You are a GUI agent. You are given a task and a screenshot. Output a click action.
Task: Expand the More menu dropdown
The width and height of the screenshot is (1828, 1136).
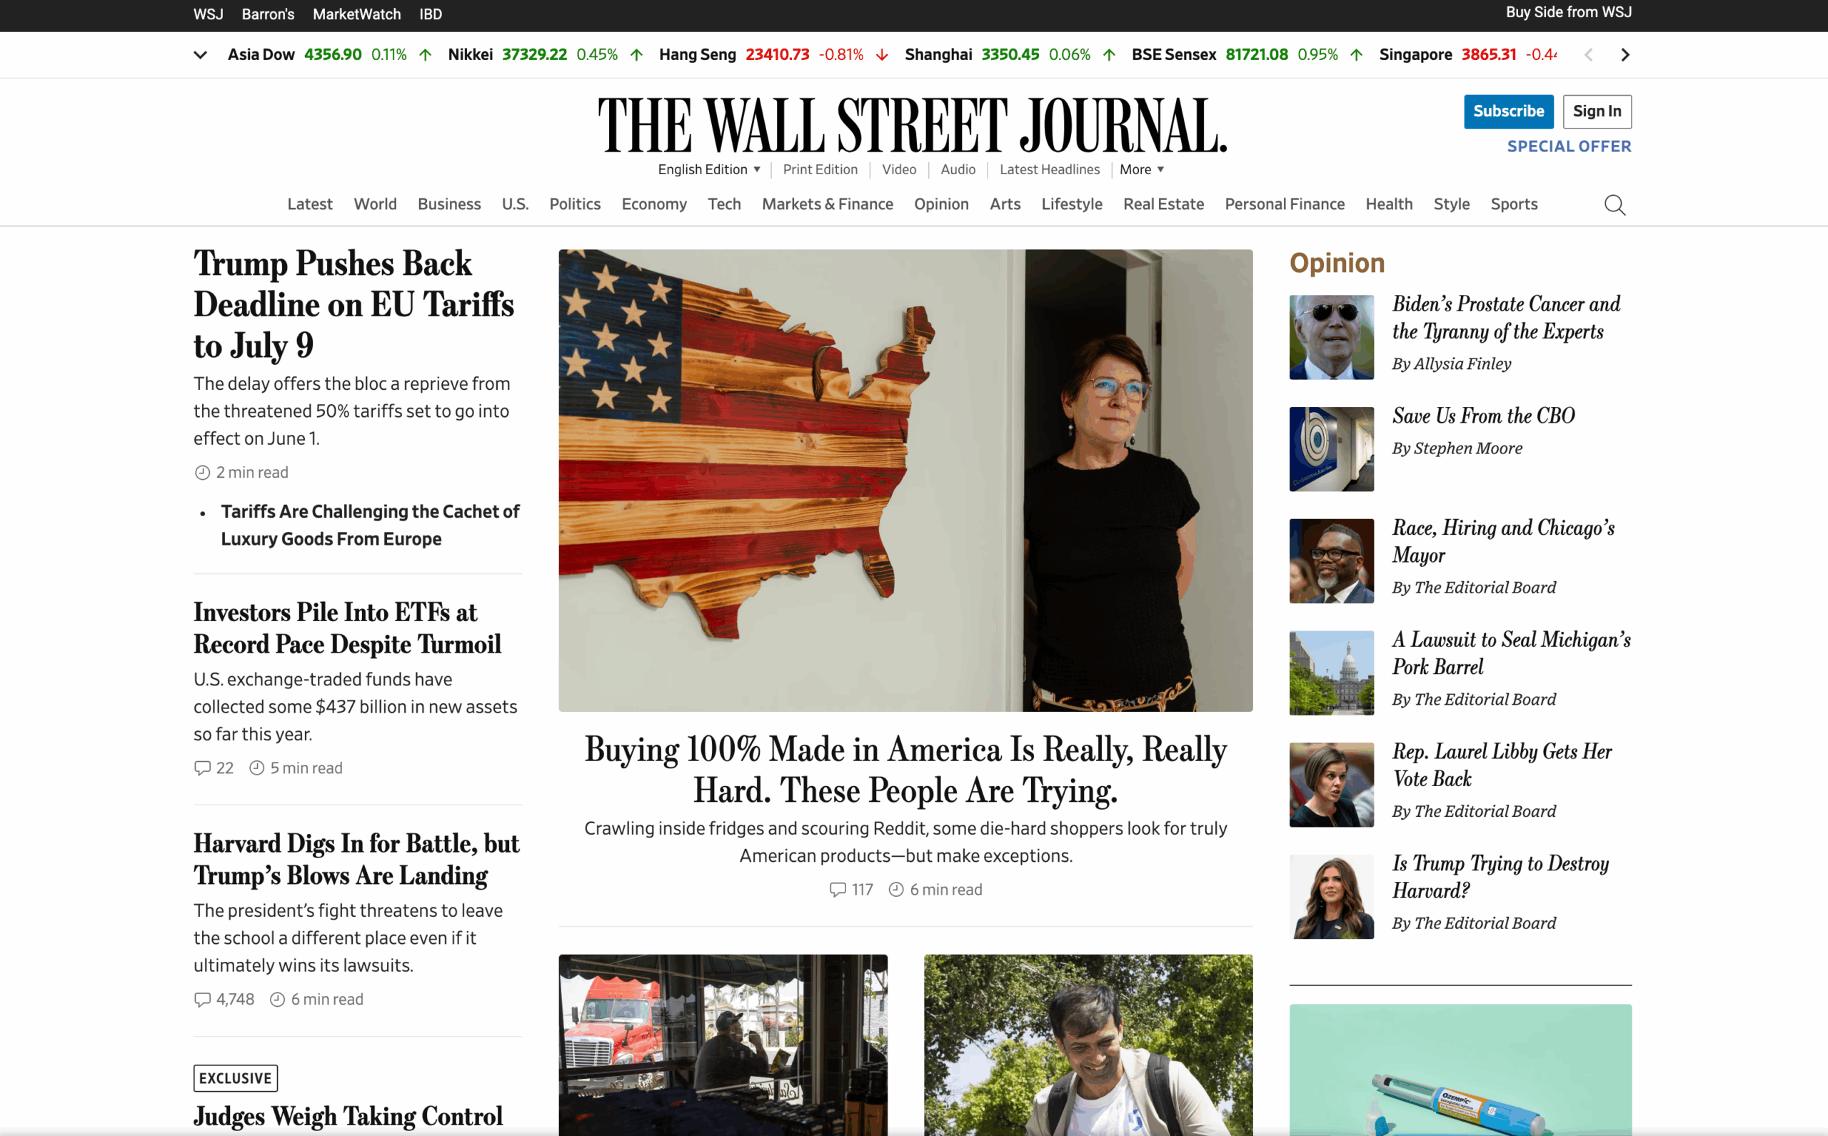click(1141, 169)
